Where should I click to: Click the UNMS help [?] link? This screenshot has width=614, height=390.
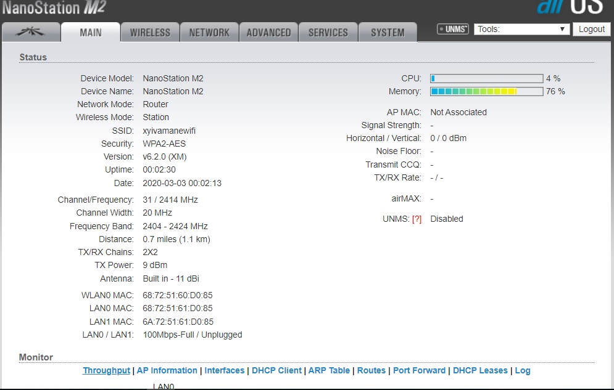[417, 219]
